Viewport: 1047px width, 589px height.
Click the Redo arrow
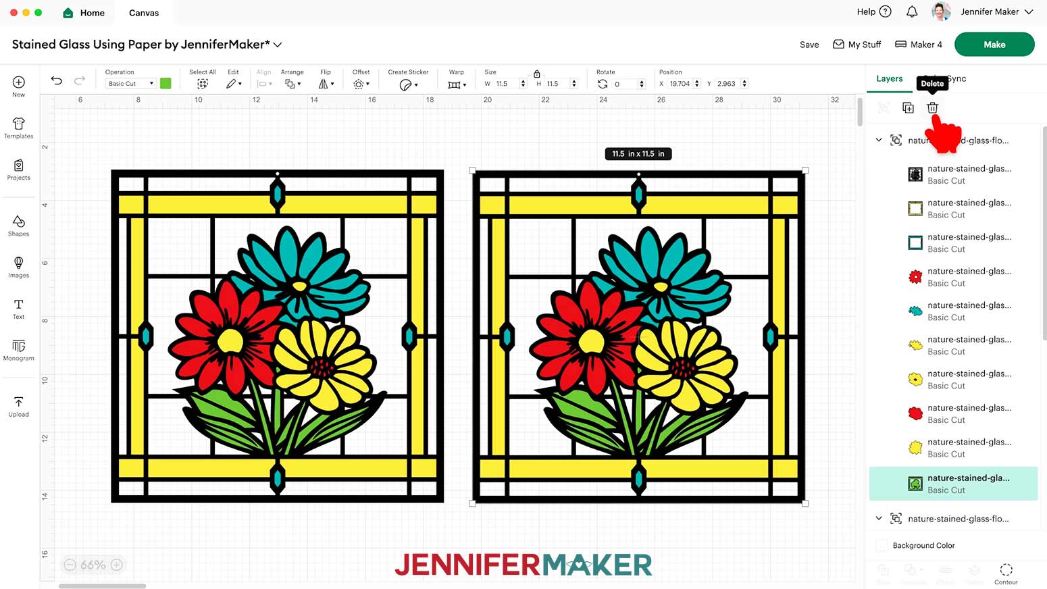(x=80, y=80)
